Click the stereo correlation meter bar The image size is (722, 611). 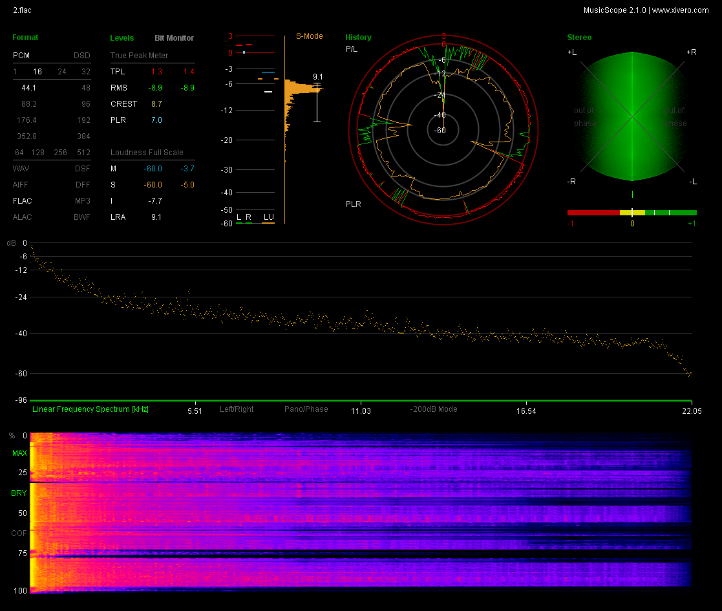(632, 212)
